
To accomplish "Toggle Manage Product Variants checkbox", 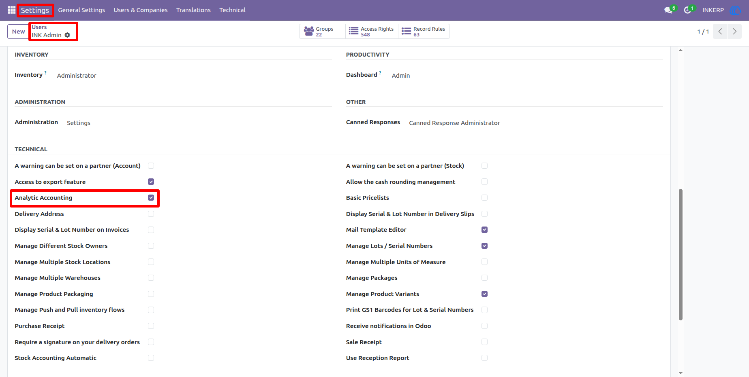I will coord(484,294).
